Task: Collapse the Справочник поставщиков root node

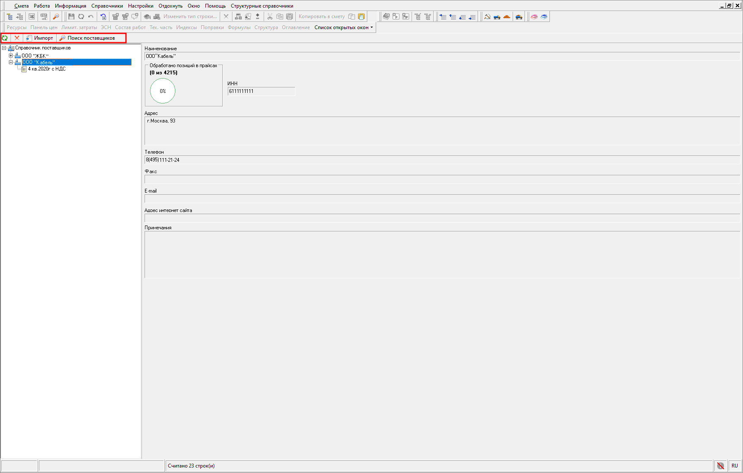Action: (x=4, y=48)
